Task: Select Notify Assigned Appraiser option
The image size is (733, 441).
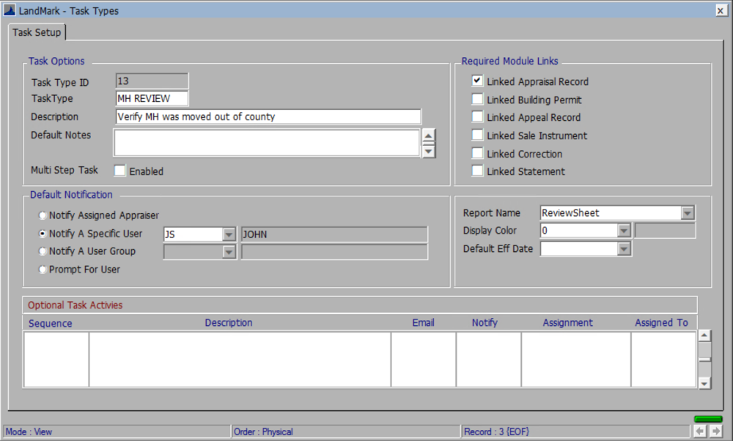Action: [x=43, y=215]
